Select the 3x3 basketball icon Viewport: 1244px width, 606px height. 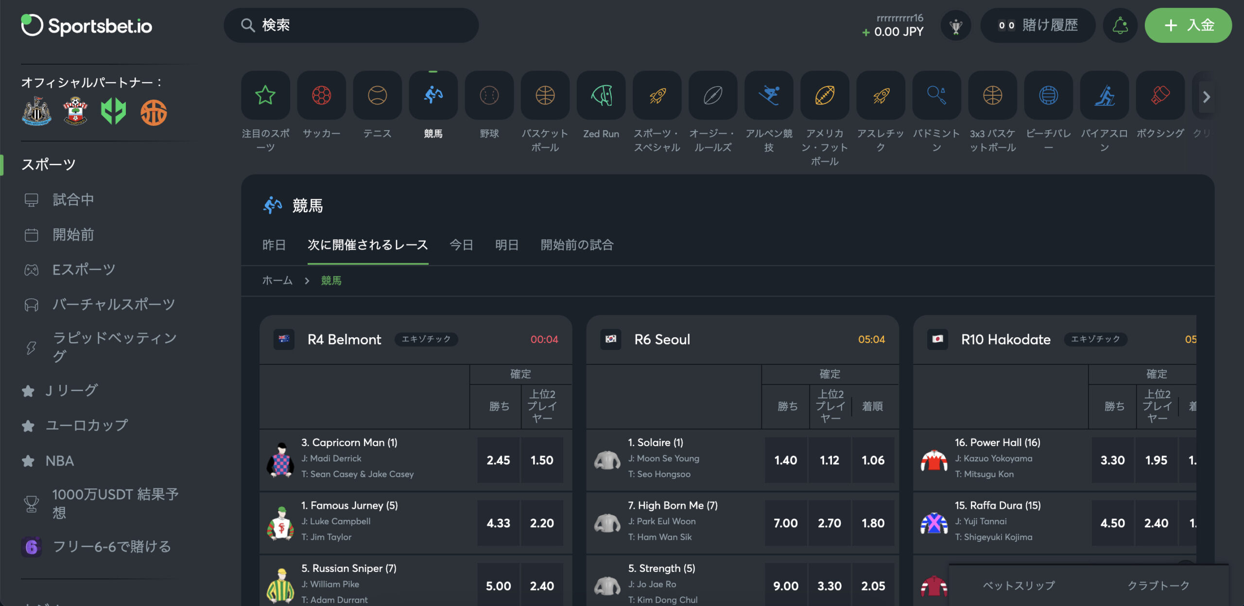tap(992, 95)
